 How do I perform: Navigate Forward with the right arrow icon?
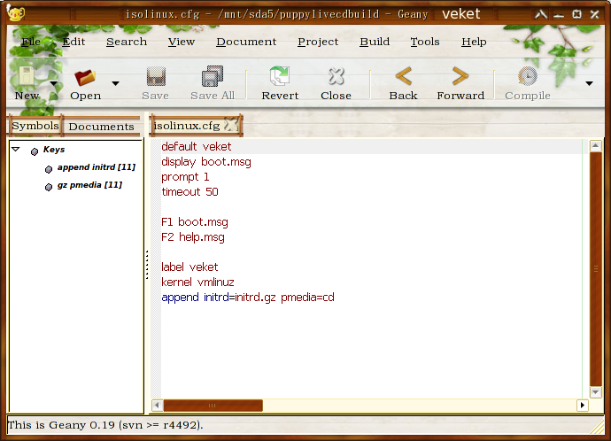point(460,76)
